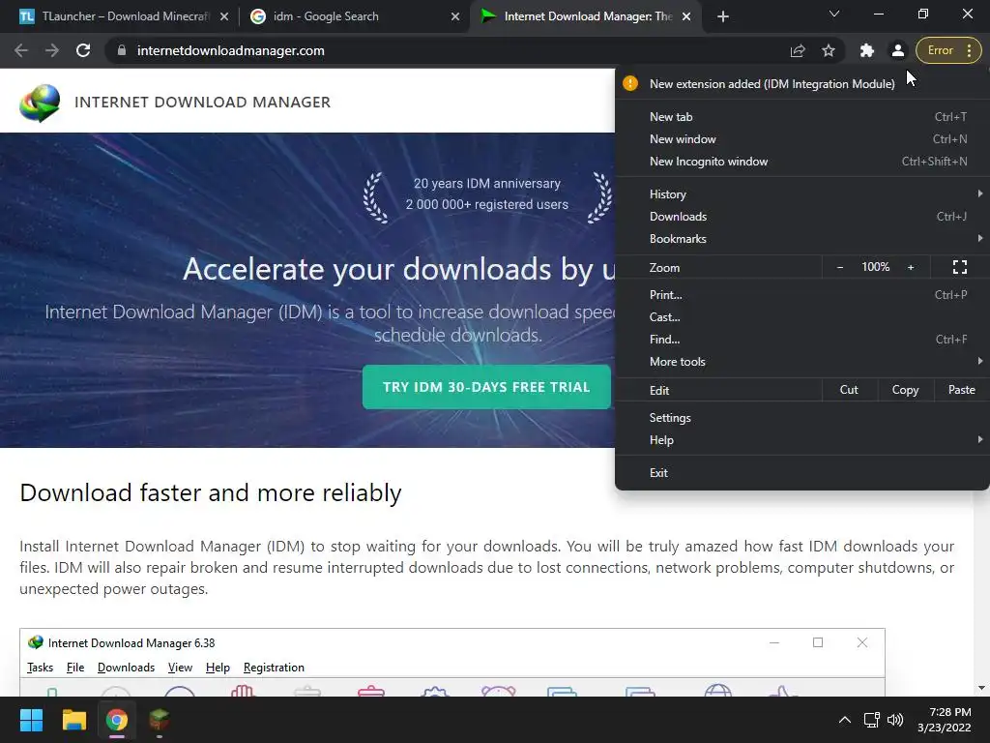
Task: Click Downloads menu in the IDM screenshot
Action: pos(126,668)
